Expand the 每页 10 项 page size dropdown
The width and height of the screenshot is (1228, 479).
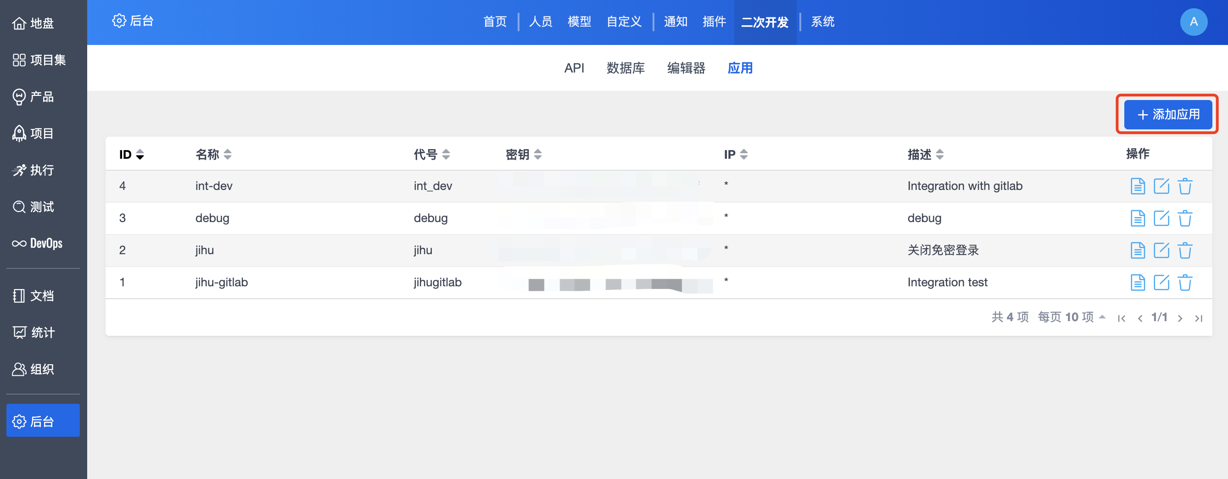click(x=1071, y=317)
